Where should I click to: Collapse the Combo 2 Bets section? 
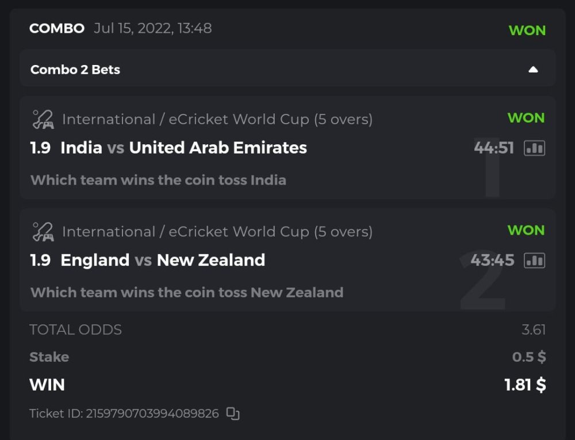tap(533, 70)
